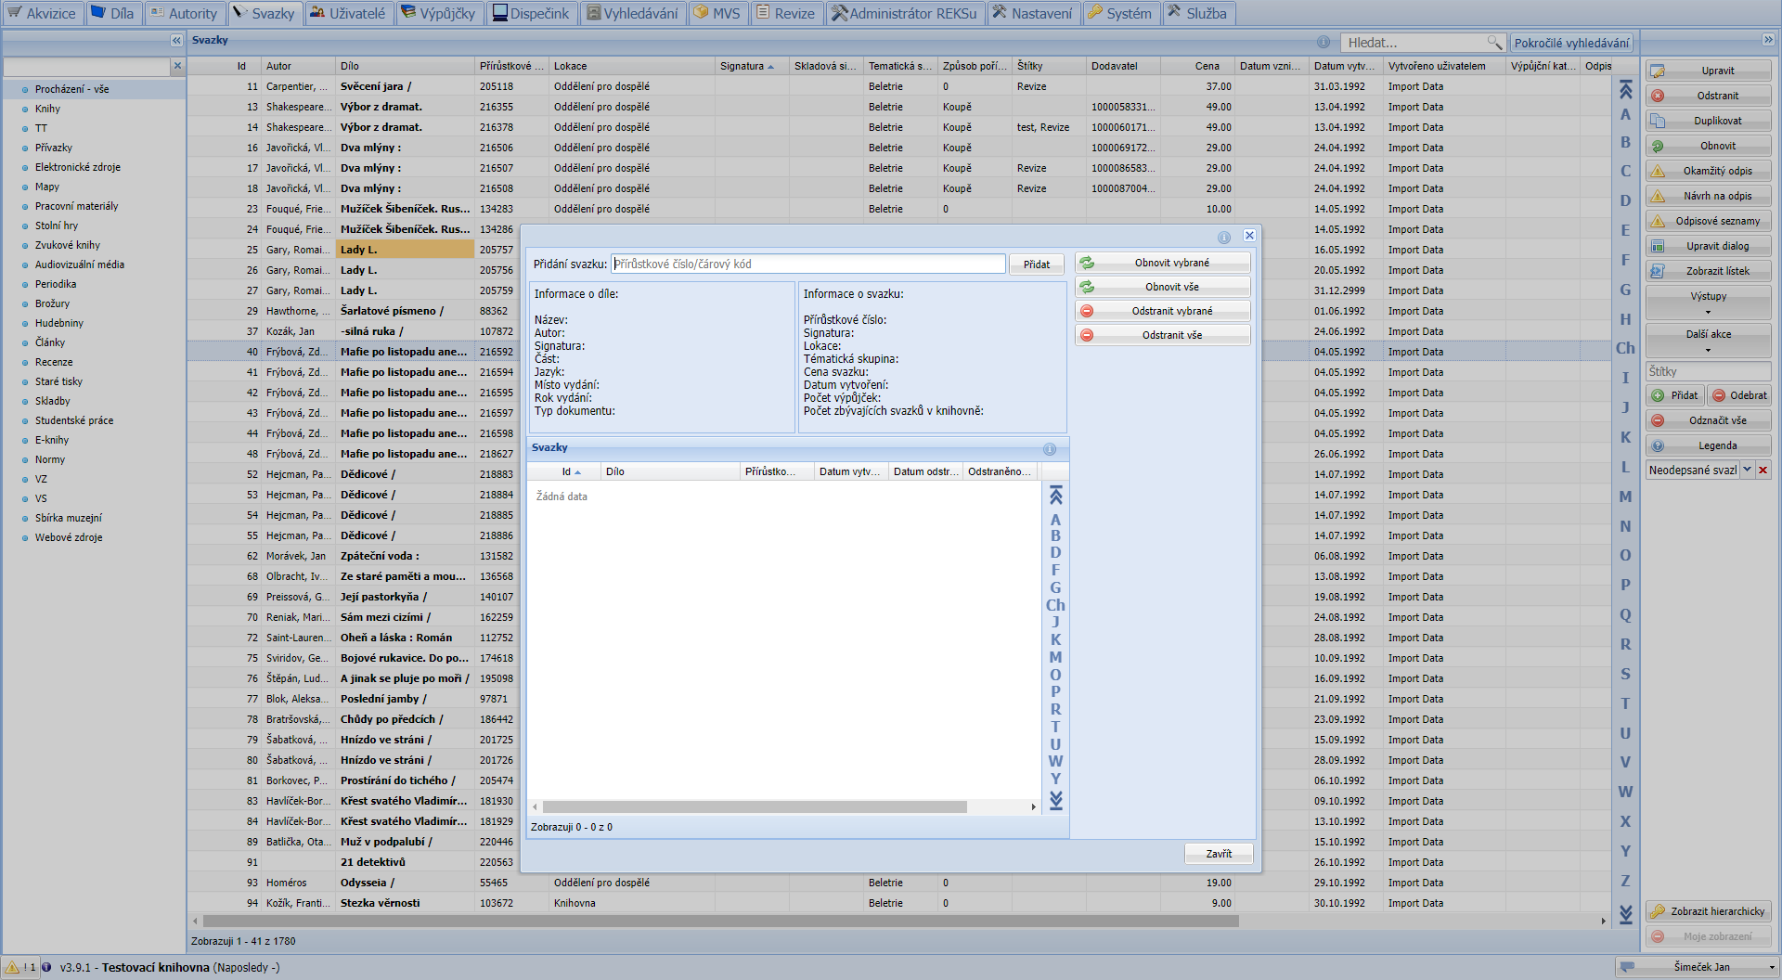
Task: Open the Neodepsané svazky dropdown
Action: point(1747,471)
